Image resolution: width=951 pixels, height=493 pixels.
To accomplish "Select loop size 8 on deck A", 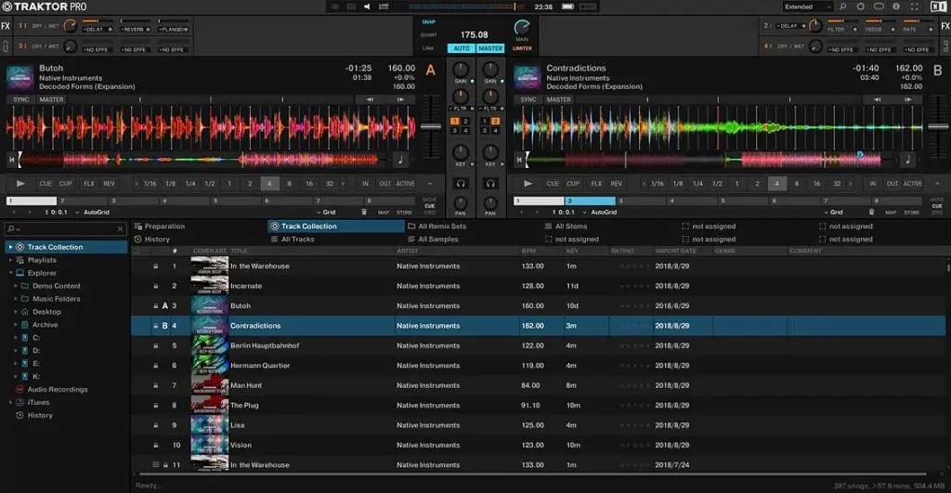I will coord(290,184).
